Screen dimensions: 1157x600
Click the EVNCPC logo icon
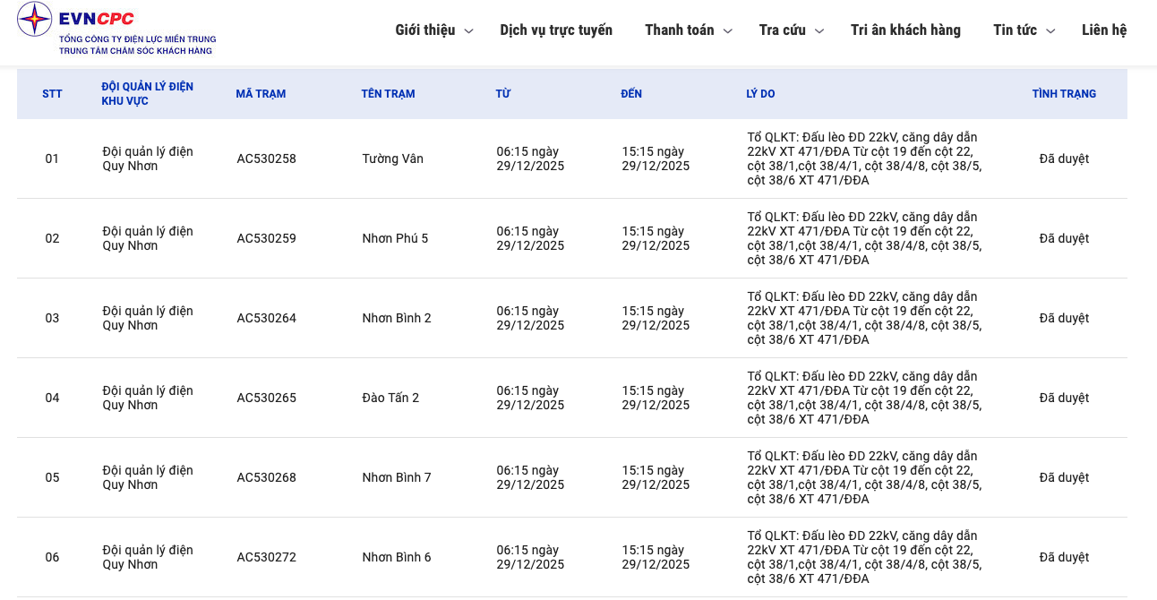34,20
